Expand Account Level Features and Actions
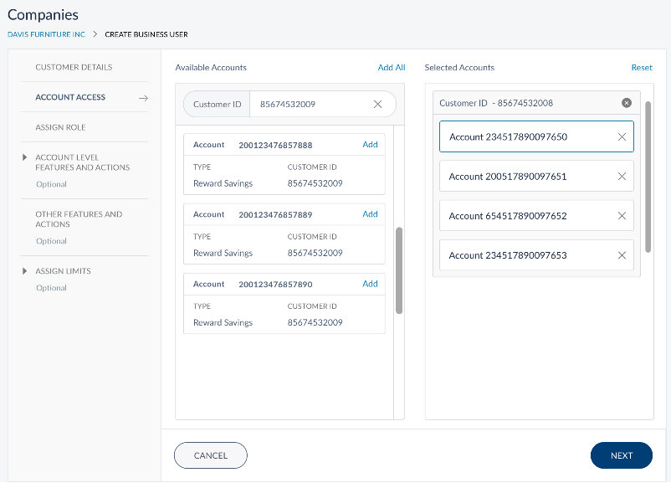The width and height of the screenshot is (671, 488). (x=26, y=157)
